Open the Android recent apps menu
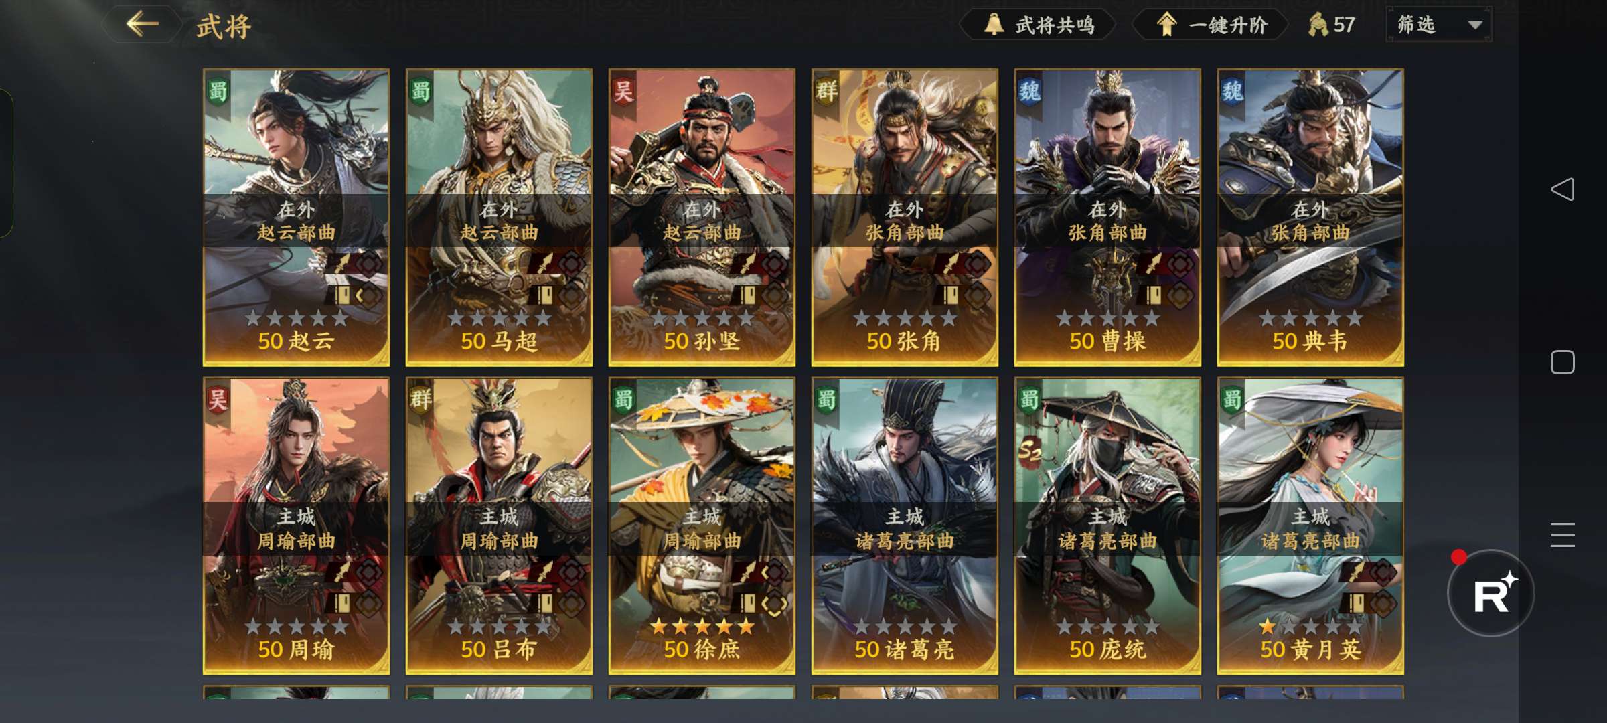The height and width of the screenshot is (723, 1607). pos(1562,535)
